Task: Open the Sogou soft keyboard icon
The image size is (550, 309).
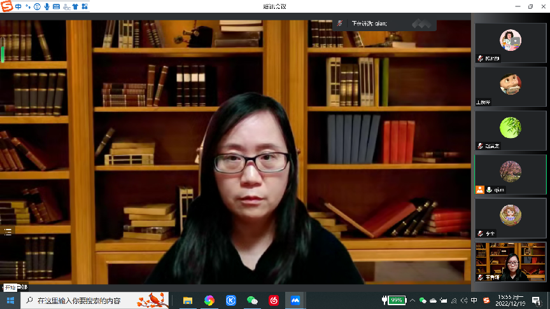Action: 57,7
